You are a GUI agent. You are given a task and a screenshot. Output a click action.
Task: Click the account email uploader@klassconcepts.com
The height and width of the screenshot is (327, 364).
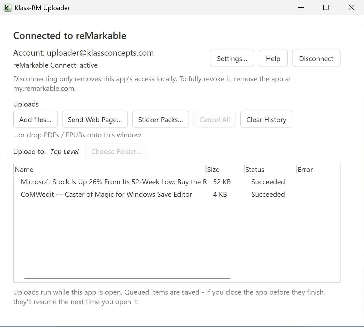100,53
